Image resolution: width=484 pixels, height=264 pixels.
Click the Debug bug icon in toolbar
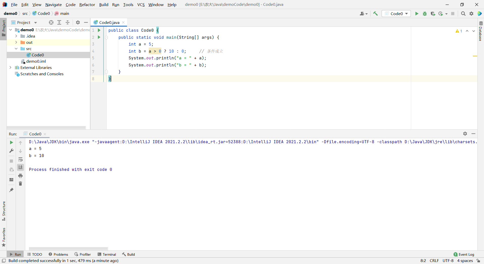click(x=425, y=14)
